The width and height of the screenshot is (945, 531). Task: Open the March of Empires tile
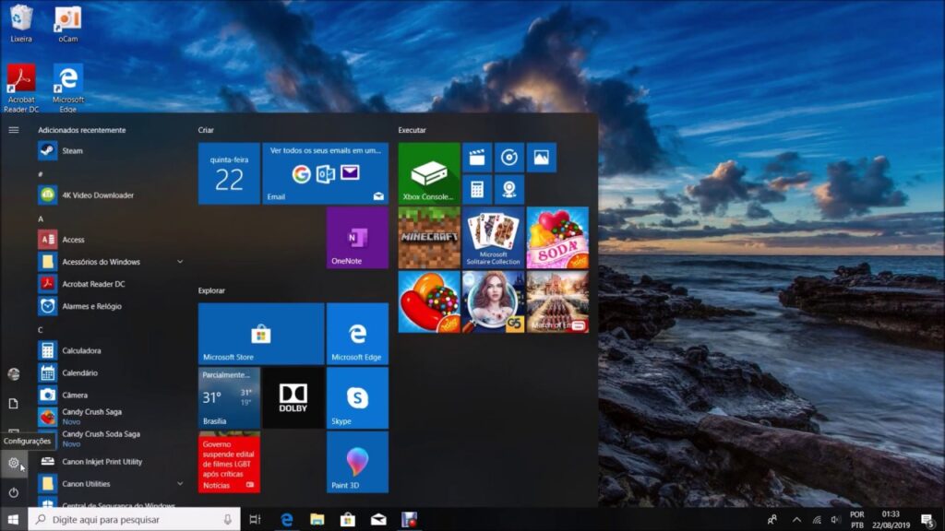[557, 301]
